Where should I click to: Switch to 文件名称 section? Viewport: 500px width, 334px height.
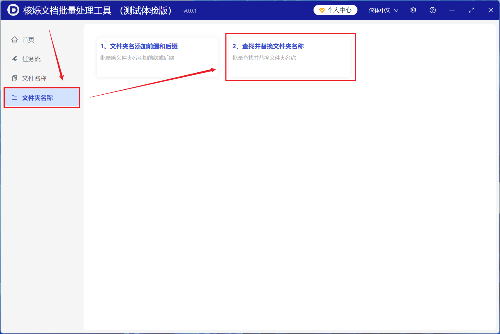[x=42, y=78]
